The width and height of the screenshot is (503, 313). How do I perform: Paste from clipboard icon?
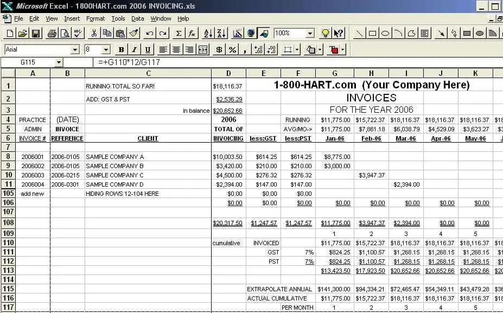(120, 33)
